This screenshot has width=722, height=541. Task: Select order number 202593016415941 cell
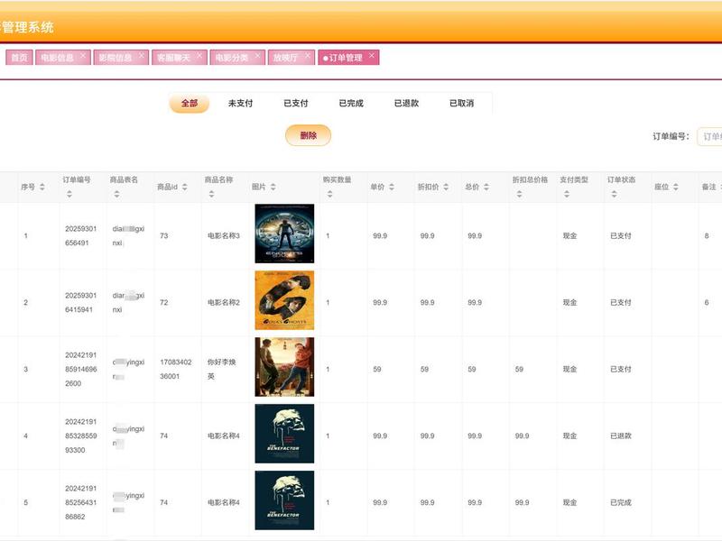coord(80,302)
